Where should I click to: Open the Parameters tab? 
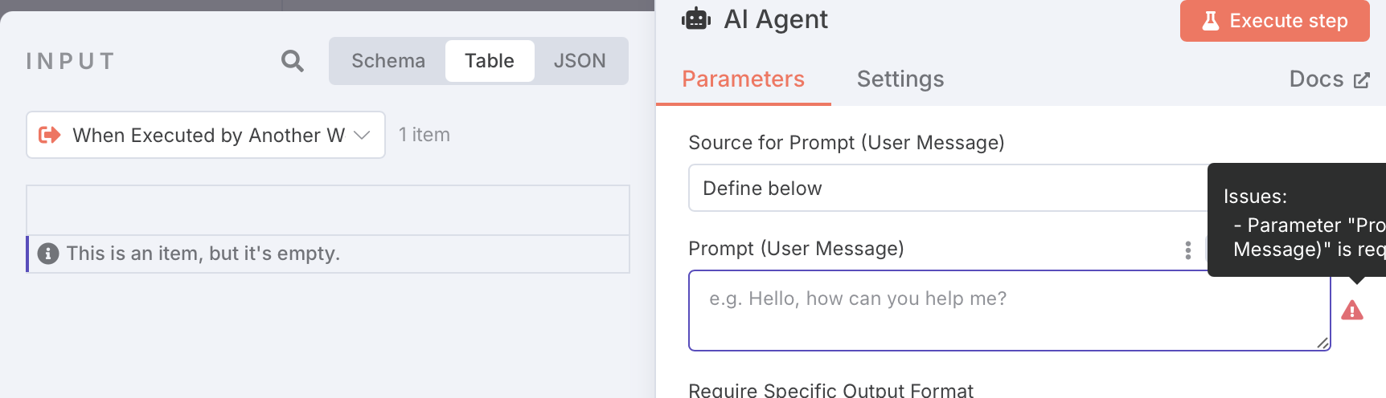[744, 79]
